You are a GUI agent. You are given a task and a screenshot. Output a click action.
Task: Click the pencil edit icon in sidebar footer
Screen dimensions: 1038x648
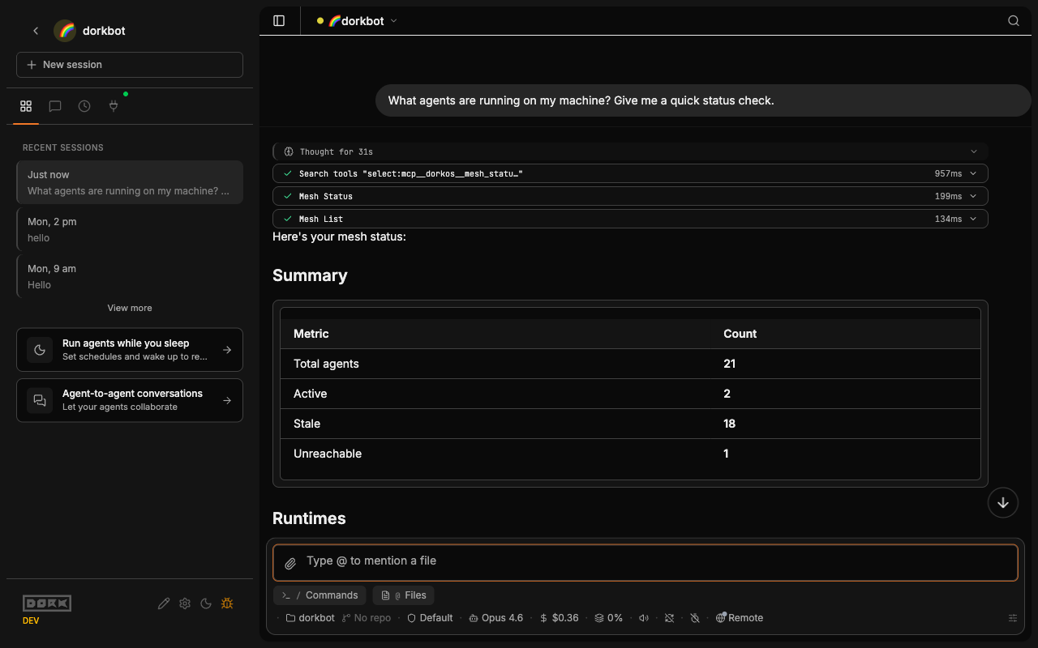point(164,603)
